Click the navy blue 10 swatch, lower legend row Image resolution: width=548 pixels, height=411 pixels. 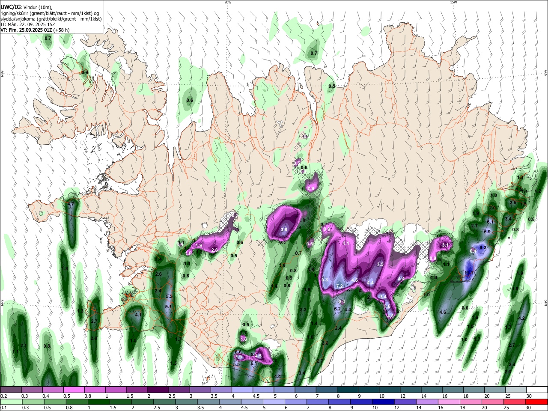tap(383, 402)
